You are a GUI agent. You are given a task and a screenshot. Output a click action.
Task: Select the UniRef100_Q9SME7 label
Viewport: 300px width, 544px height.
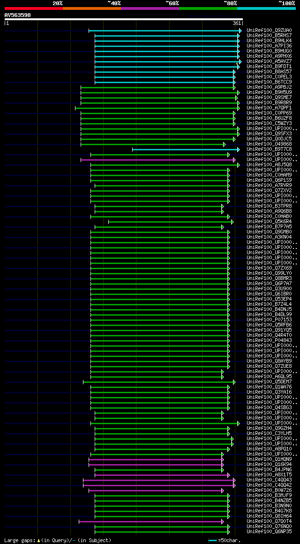(x=269, y=98)
